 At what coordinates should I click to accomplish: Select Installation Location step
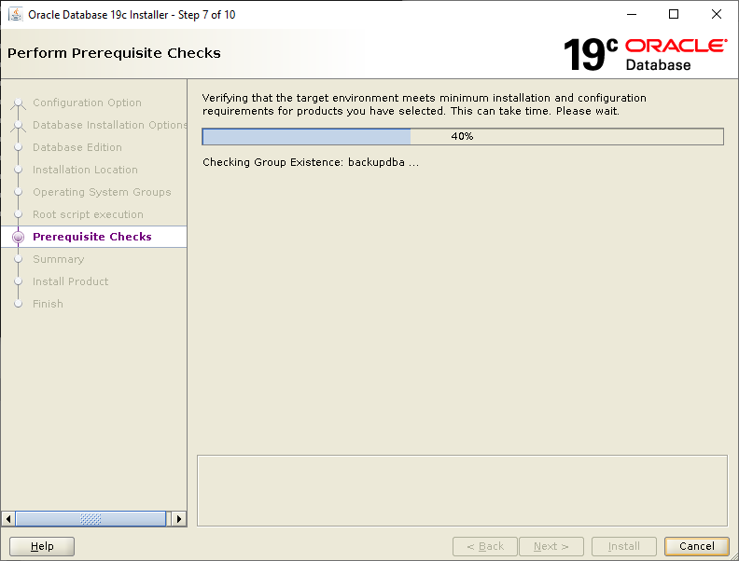(85, 170)
